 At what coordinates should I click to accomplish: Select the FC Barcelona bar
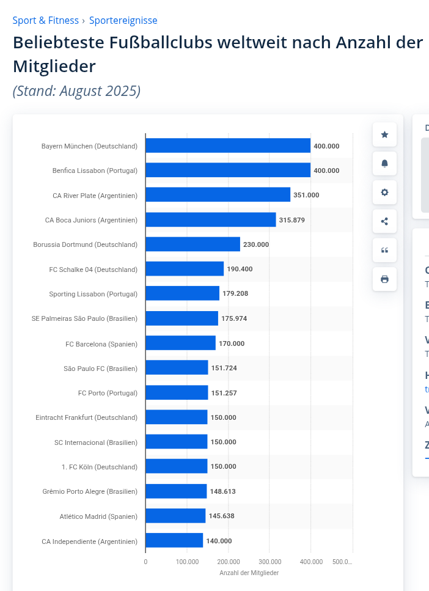(x=180, y=343)
